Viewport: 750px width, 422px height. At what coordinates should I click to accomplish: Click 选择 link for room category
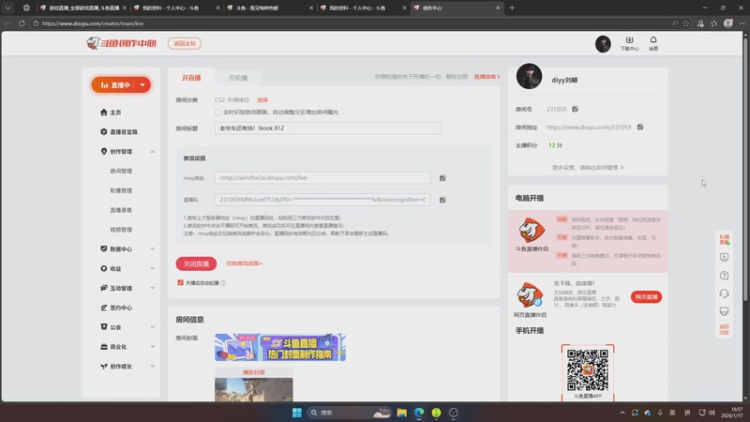(262, 100)
